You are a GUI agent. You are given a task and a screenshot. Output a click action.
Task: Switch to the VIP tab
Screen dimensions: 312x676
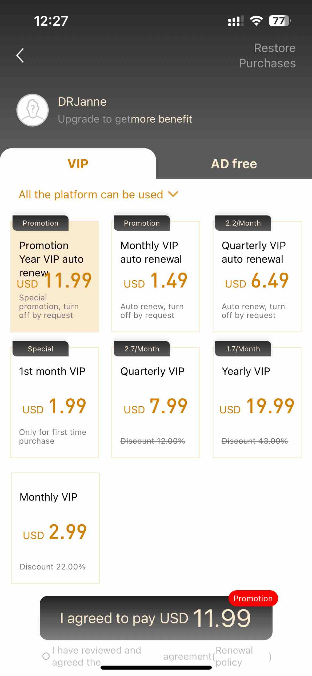coord(78,163)
